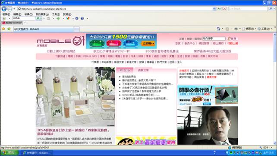Image resolution: width=277 pixels, height=156 pixels.
Task: Click the toolbar search field containing 'mobile'
Action: (x=24, y=18)
